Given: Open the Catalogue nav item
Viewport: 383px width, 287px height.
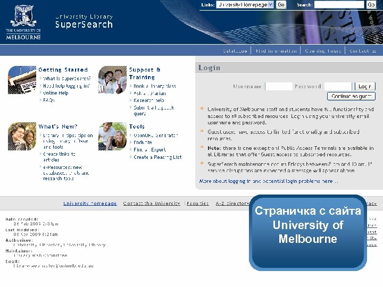Looking at the screenshot, I should (235, 51).
